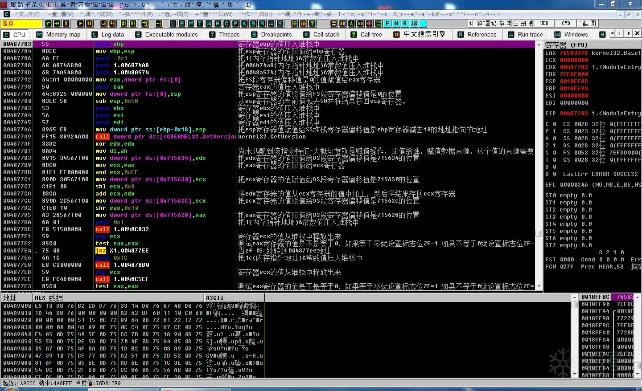Image resolution: width=642 pixels, height=391 pixels.
Task: Click the Step into toolbar icon
Action: (103, 23)
